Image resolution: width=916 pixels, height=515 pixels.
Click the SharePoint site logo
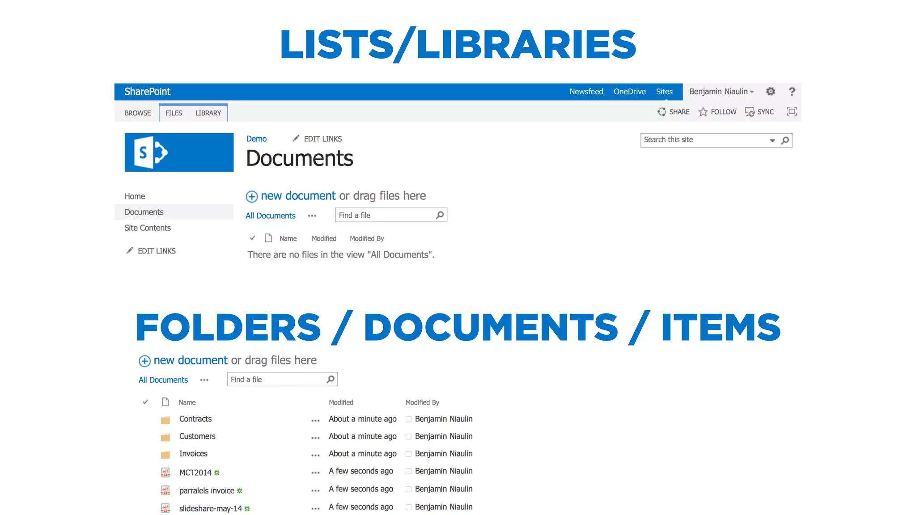(x=179, y=152)
